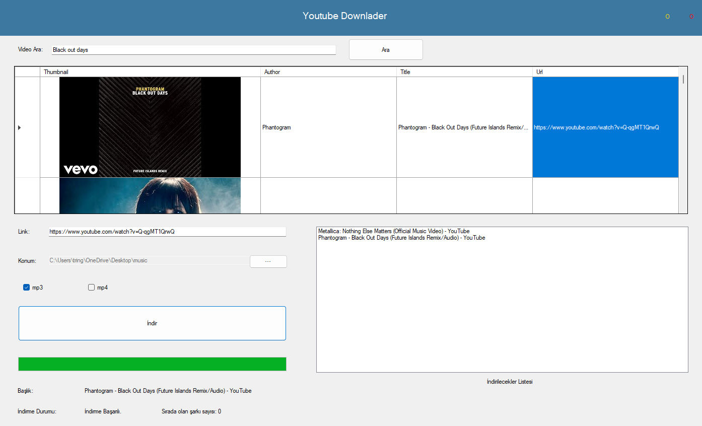This screenshot has width=702, height=426.
Task: Sort results by the Author column header
Action: [x=328, y=72]
